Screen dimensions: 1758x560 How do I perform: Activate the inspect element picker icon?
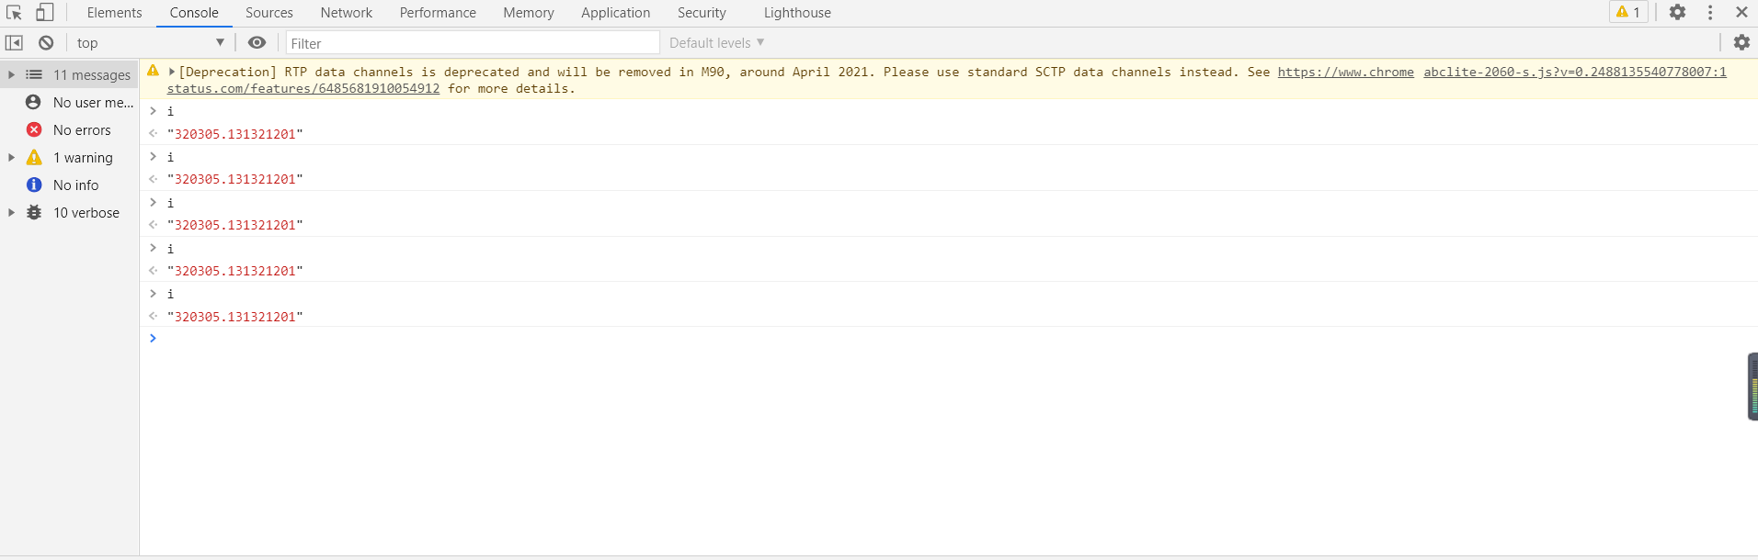14,12
